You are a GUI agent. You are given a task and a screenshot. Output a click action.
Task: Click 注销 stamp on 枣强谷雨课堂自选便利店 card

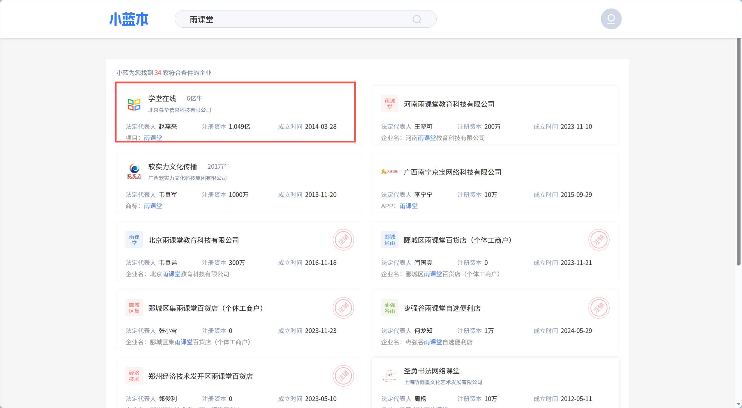(599, 308)
